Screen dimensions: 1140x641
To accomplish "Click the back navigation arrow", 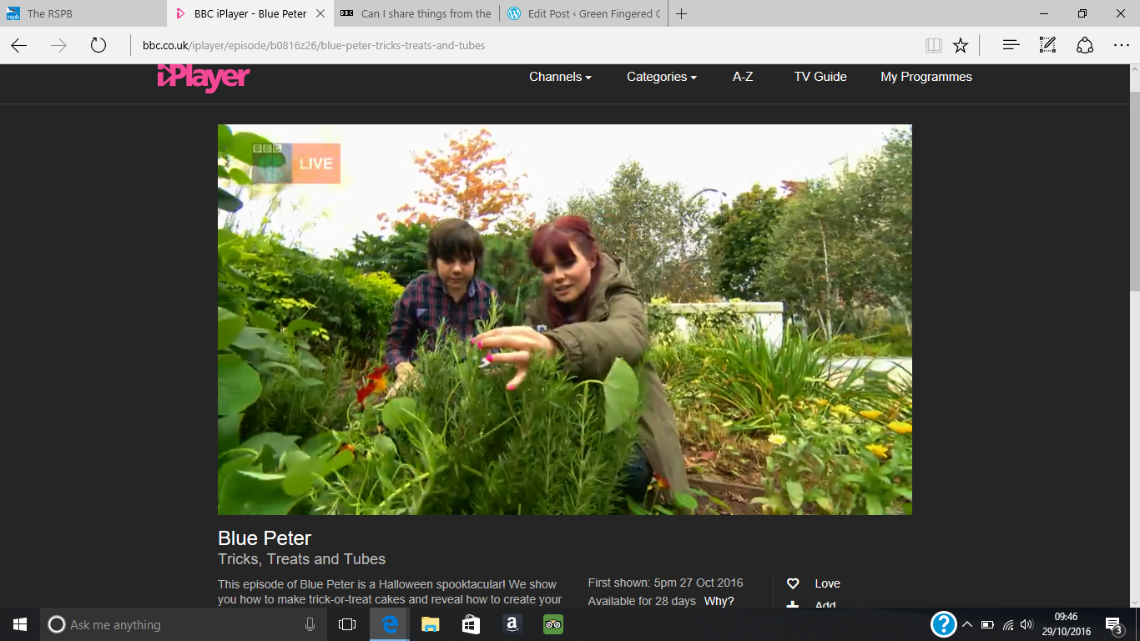I will pos(19,45).
